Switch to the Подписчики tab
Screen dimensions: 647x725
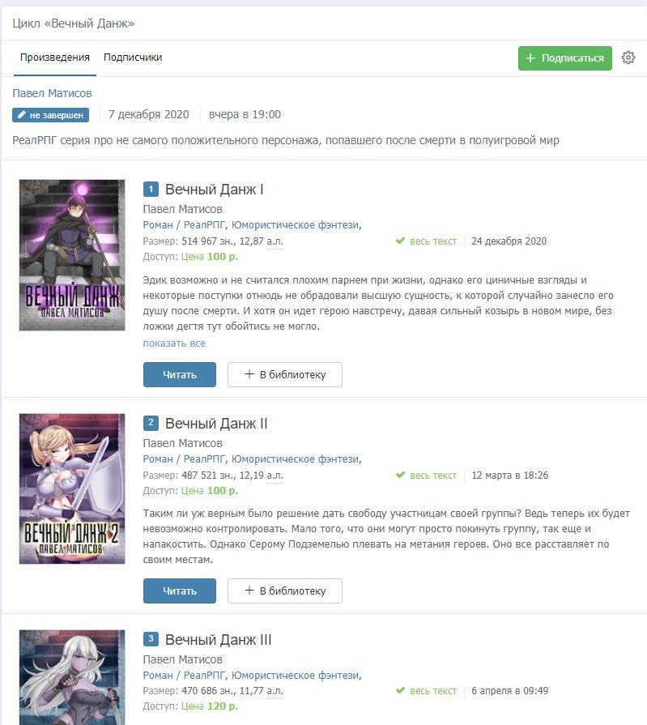(133, 58)
